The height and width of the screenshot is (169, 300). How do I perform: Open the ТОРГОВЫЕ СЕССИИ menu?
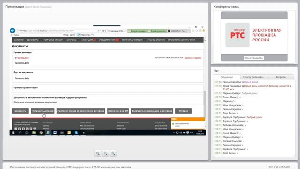[53, 40]
